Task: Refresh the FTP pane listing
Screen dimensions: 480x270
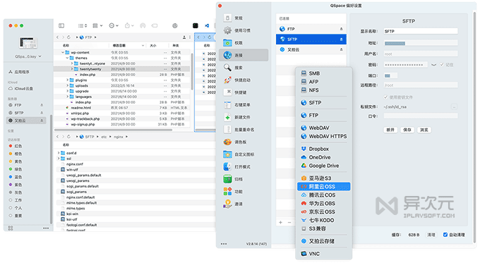Action: coord(68,37)
